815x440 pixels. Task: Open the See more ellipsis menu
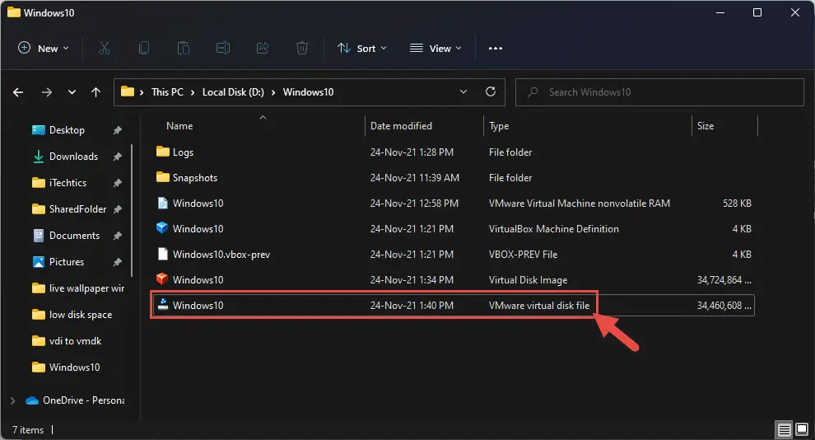(x=496, y=49)
